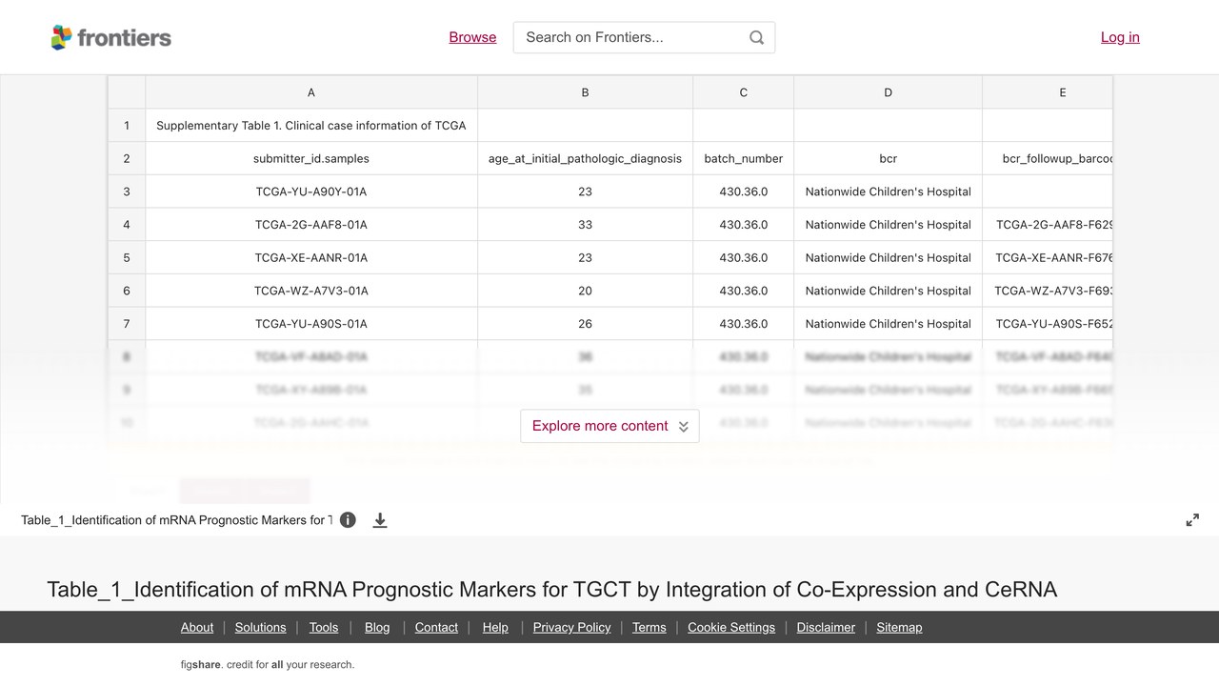Click cell TCGA-YU-A90S-01A

(311, 324)
